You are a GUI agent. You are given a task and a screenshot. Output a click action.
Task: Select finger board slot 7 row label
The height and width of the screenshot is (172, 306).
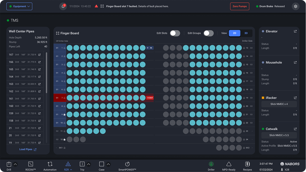(60, 98)
